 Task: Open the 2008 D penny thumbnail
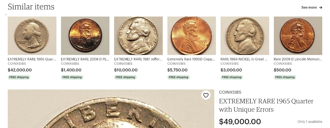pos(85,36)
